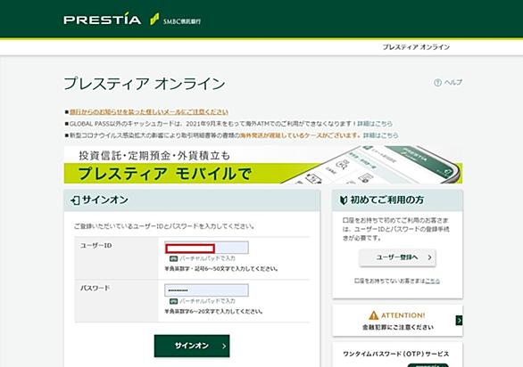This screenshot has height=367, width=523.
Task: Open the こちら link for non-account holders
Action: (x=432, y=281)
